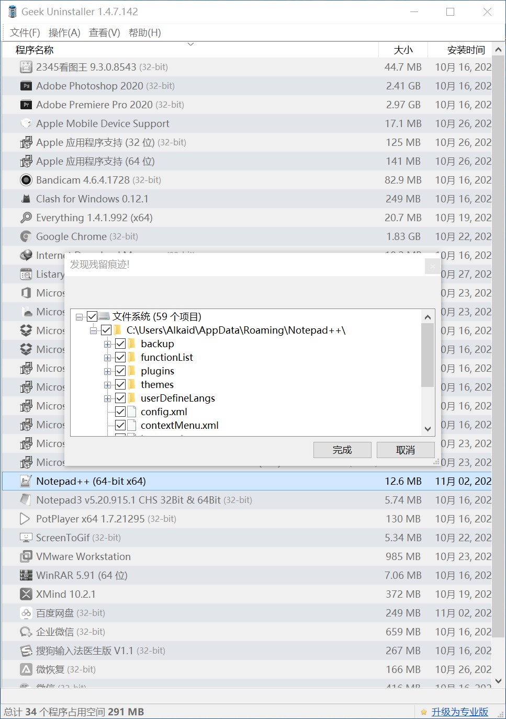
Task: Click the config.xml file icon
Action: click(x=132, y=412)
